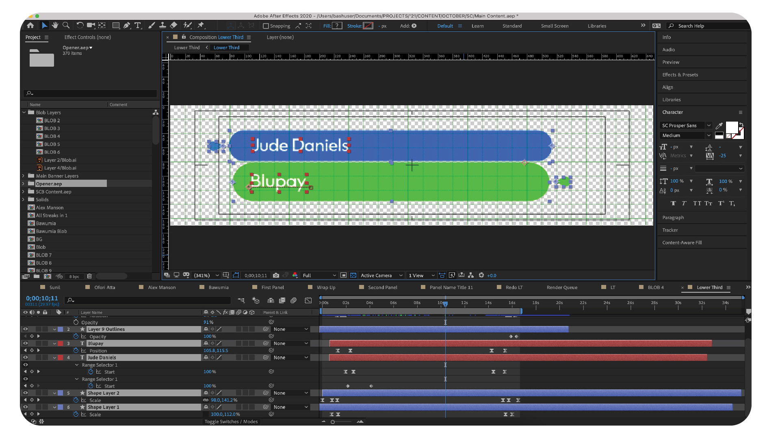Open magnification ratio dropdown (341%)
This screenshot has height=439, width=780.
coord(206,275)
